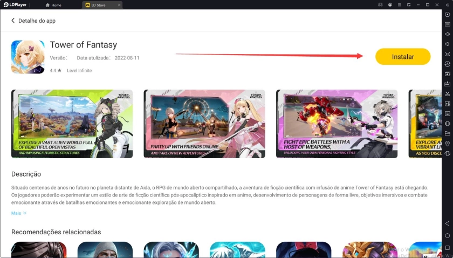Click the yellow Instalar button
Viewport: 453px width, 258px height.
point(402,57)
